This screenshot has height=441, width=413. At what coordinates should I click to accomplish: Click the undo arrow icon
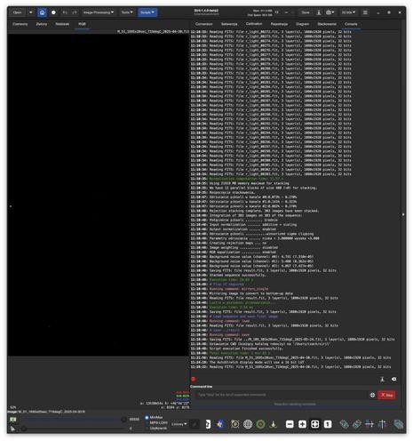(x=65, y=12)
